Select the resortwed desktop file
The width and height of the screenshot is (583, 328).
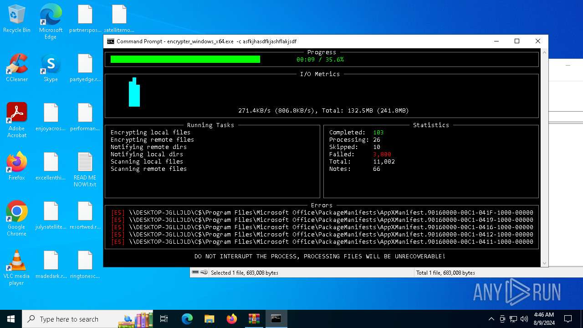[x=85, y=216]
